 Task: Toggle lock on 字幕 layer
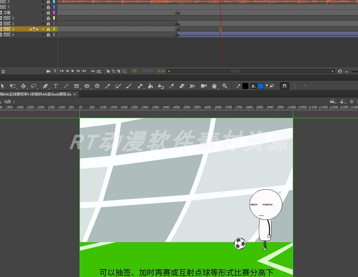point(48,13)
